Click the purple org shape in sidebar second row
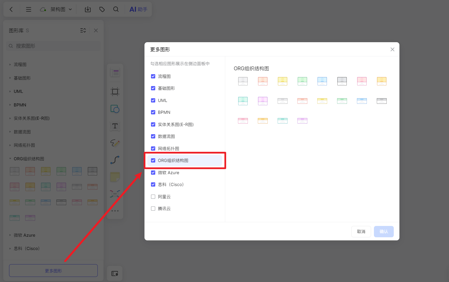 point(61,187)
